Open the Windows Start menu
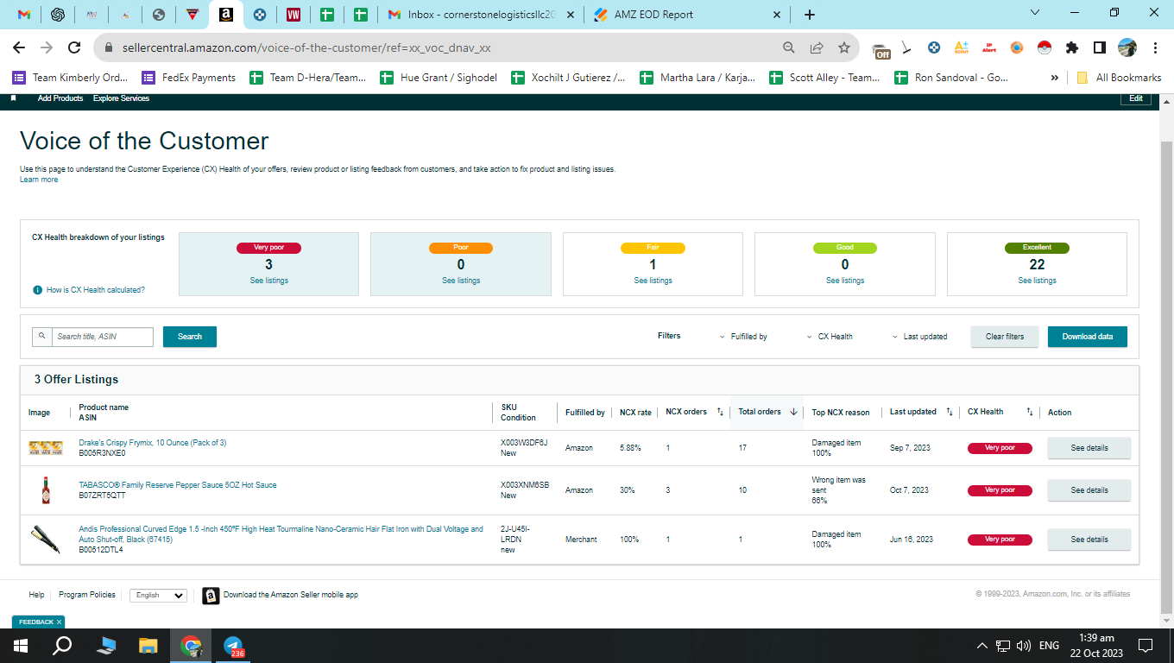 click(x=21, y=645)
